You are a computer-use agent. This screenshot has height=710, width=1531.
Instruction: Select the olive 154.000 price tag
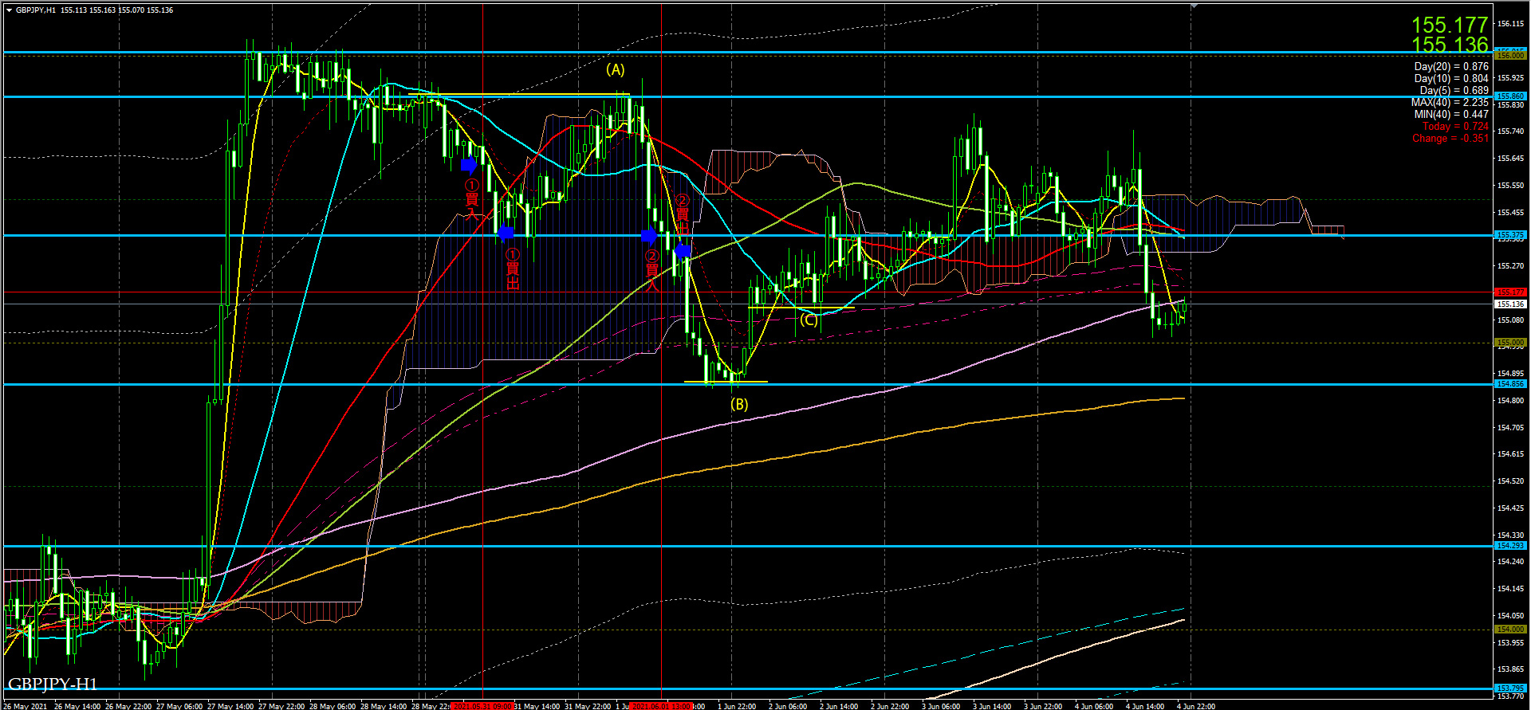click(x=1510, y=630)
